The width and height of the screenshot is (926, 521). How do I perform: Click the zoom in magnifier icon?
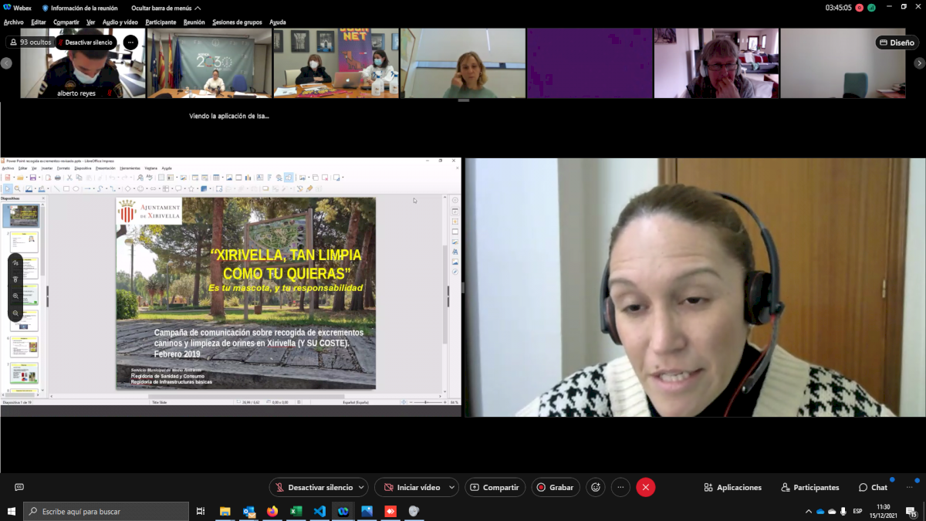pos(15,296)
